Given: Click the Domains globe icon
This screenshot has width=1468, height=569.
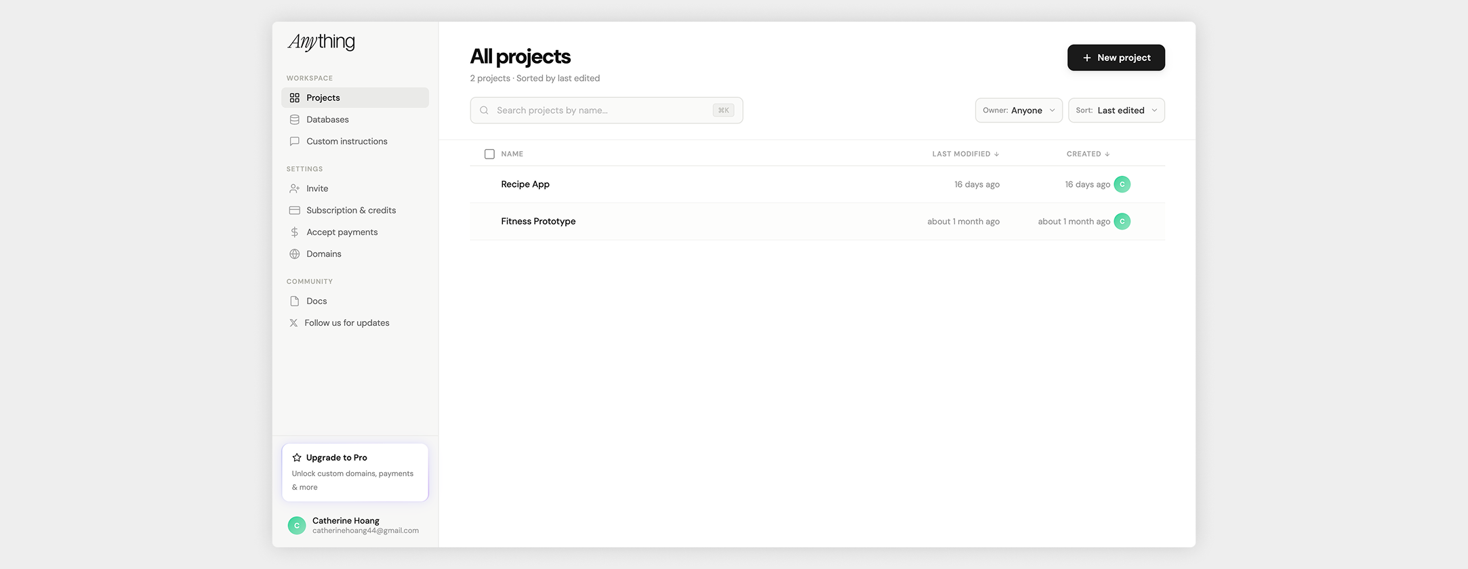Looking at the screenshot, I should (x=294, y=254).
